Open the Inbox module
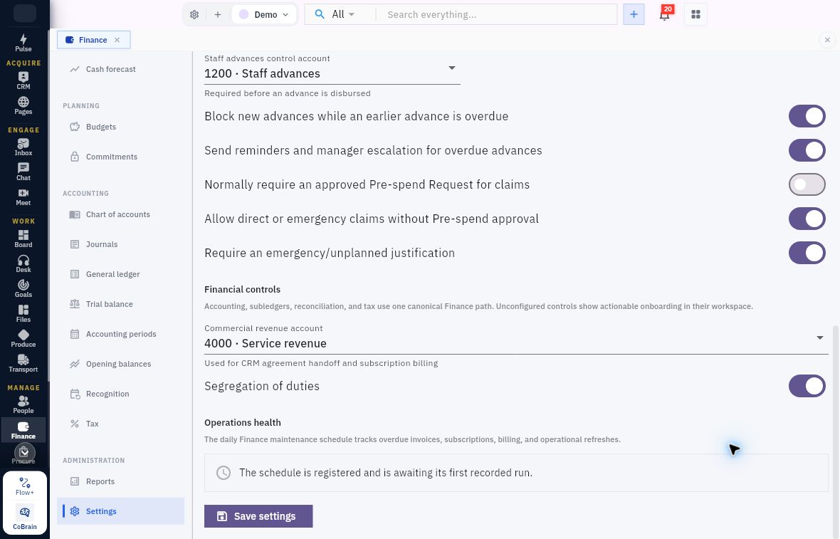Viewport: 840px width, 539px height. click(23, 147)
